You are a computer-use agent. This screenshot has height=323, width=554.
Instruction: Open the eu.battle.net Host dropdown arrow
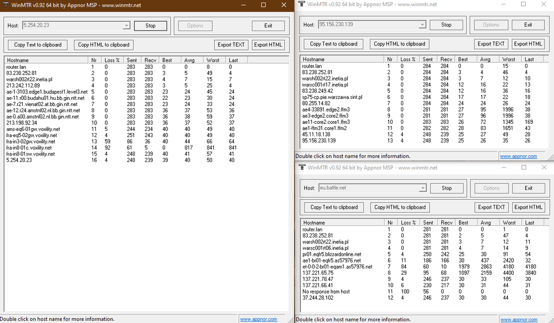[423, 188]
